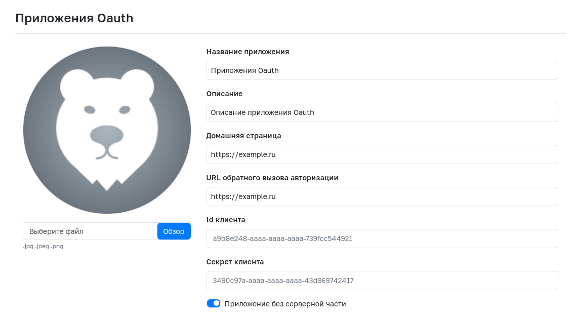Viewport: 575px width, 317px height.
Task: Click the Приложения Oauth page heading
Action: point(74,18)
